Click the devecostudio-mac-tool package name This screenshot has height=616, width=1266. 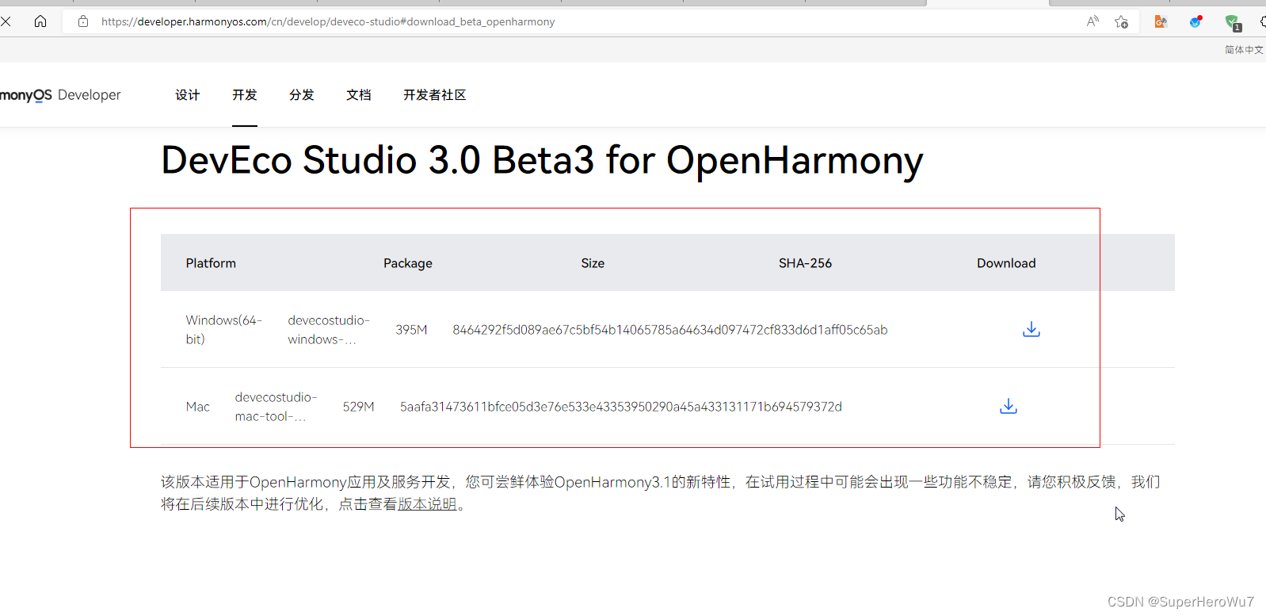(x=276, y=406)
